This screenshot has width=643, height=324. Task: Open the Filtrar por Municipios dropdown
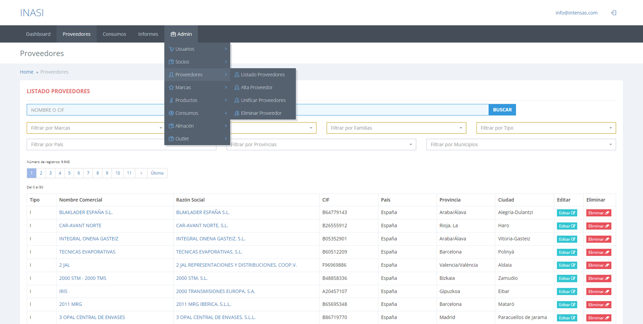521,145
